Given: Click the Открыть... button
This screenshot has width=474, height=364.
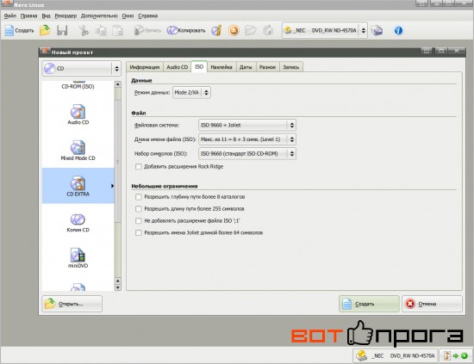Looking at the screenshot, I should (x=72, y=304).
